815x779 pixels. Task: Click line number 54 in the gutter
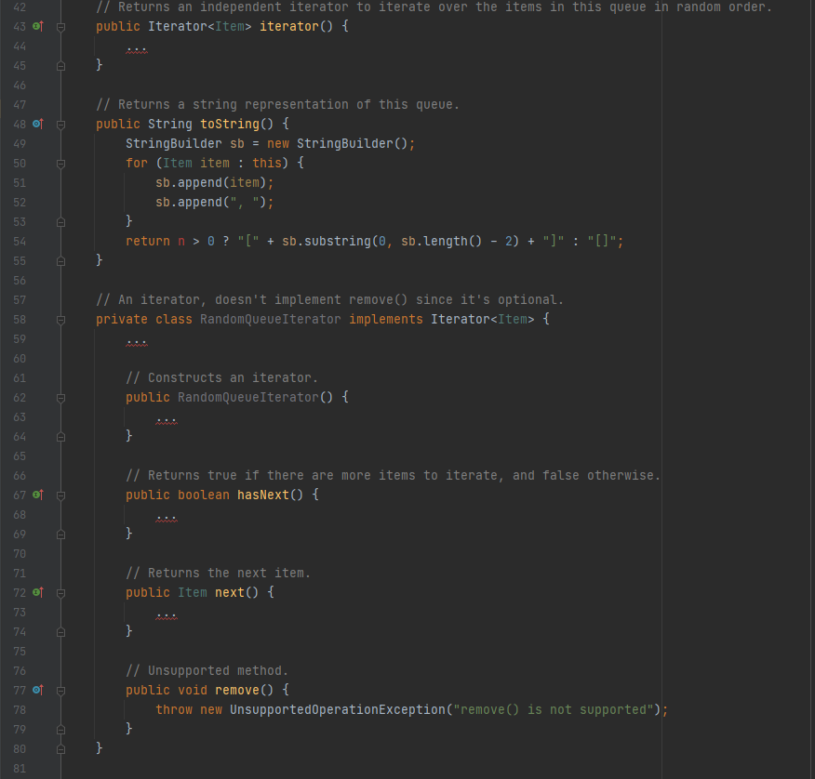point(20,242)
